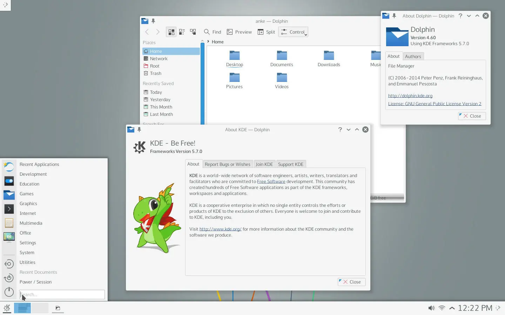Open the Report Bugs or Wishes tab
The height and width of the screenshot is (315, 505).
[x=227, y=164]
